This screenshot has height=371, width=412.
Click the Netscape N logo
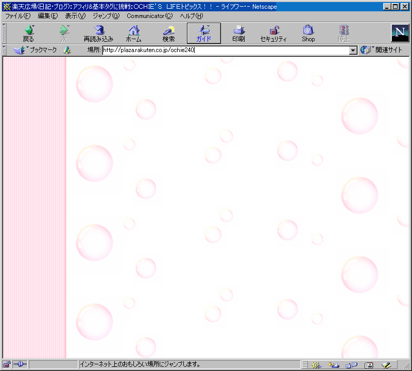[x=400, y=33]
